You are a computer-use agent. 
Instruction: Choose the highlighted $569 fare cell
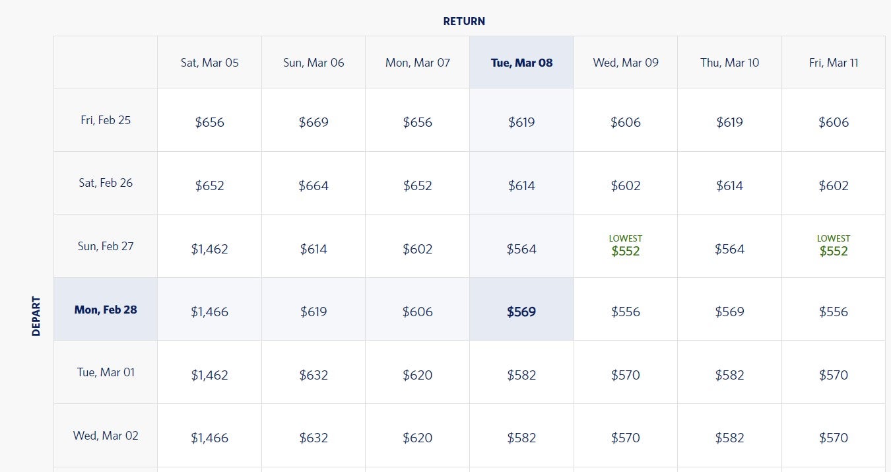tap(521, 309)
